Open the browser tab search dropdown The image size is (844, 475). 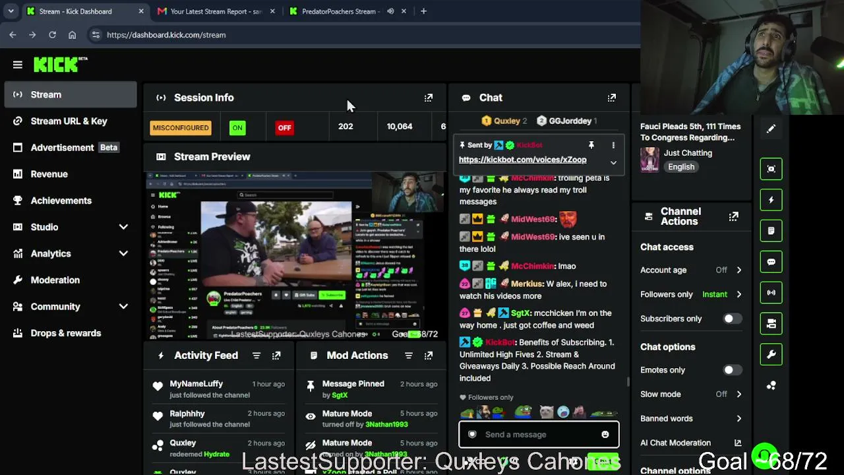[x=11, y=11]
